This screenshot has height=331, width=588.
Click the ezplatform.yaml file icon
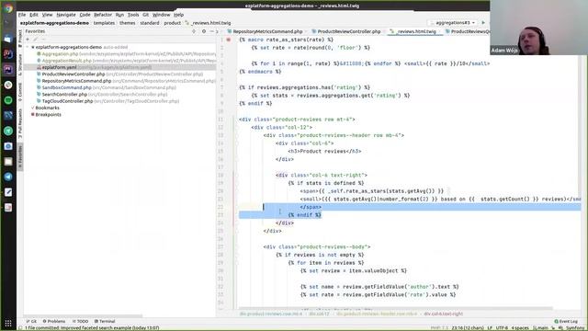coord(39,67)
